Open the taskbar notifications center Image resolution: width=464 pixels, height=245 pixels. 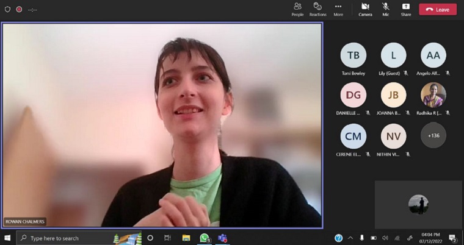tap(453, 238)
